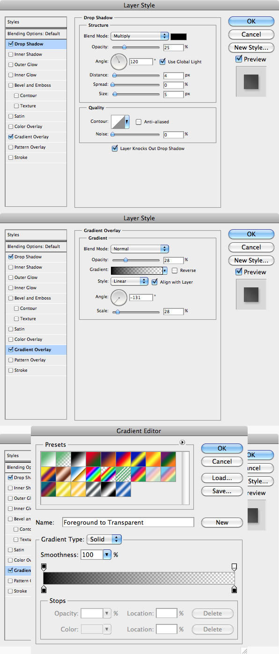The height and width of the screenshot is (654, 279).
Task: Click OK in the Gradient Overlay dialog
Action: 251,234
